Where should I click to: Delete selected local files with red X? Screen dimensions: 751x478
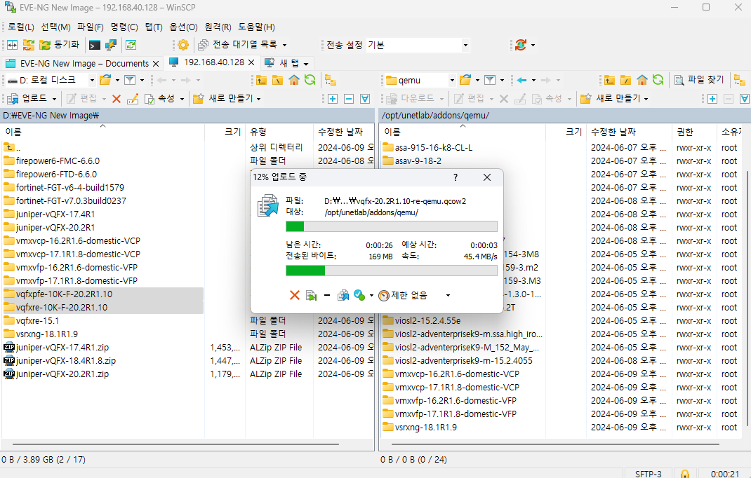click(116, 99)
